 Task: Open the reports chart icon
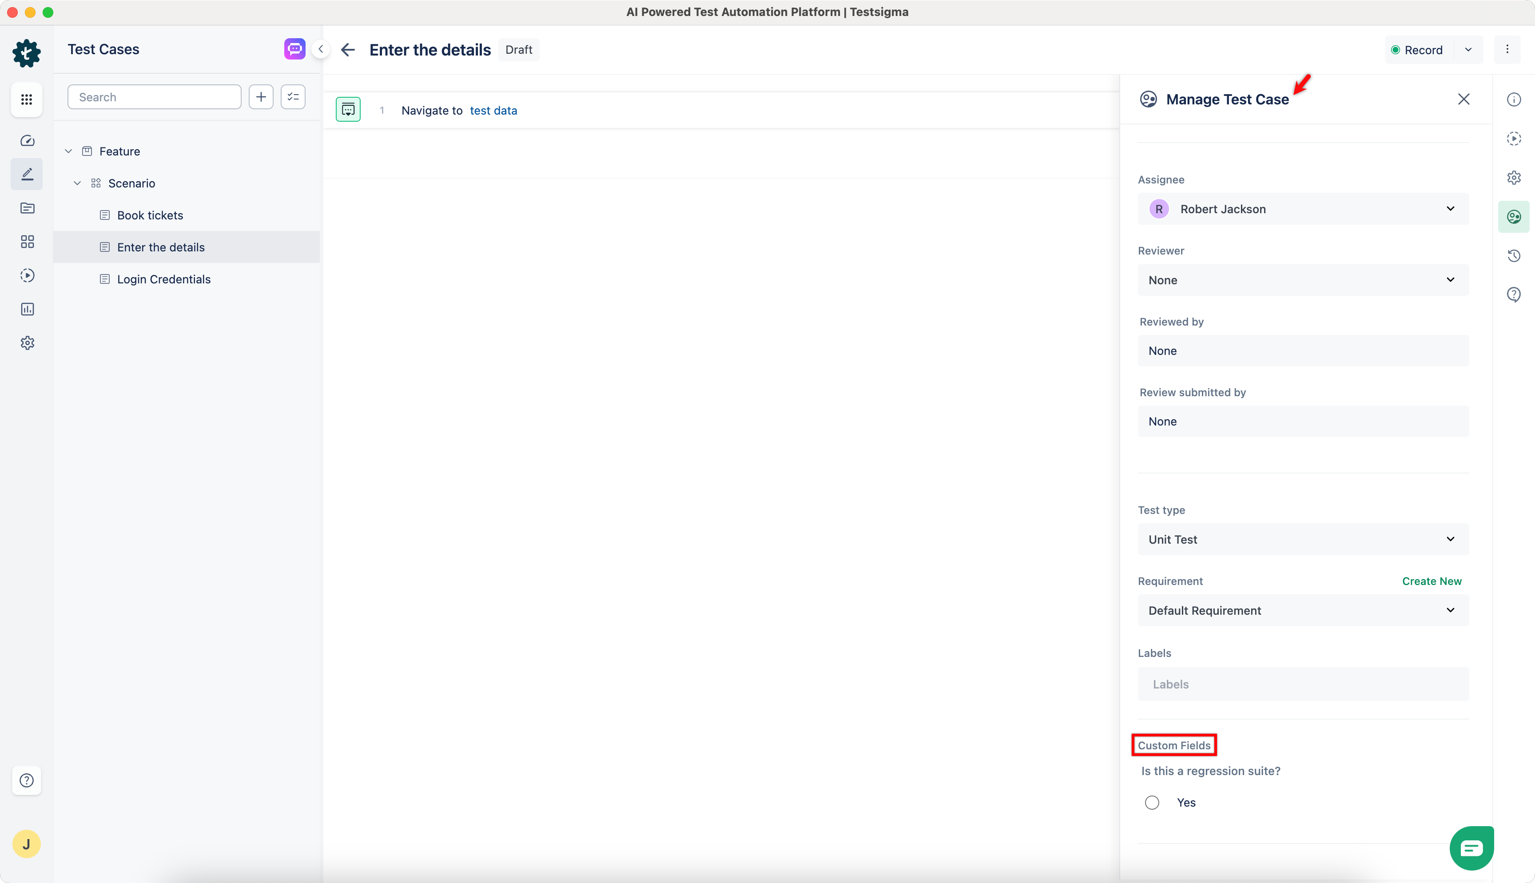pos(27,309)
